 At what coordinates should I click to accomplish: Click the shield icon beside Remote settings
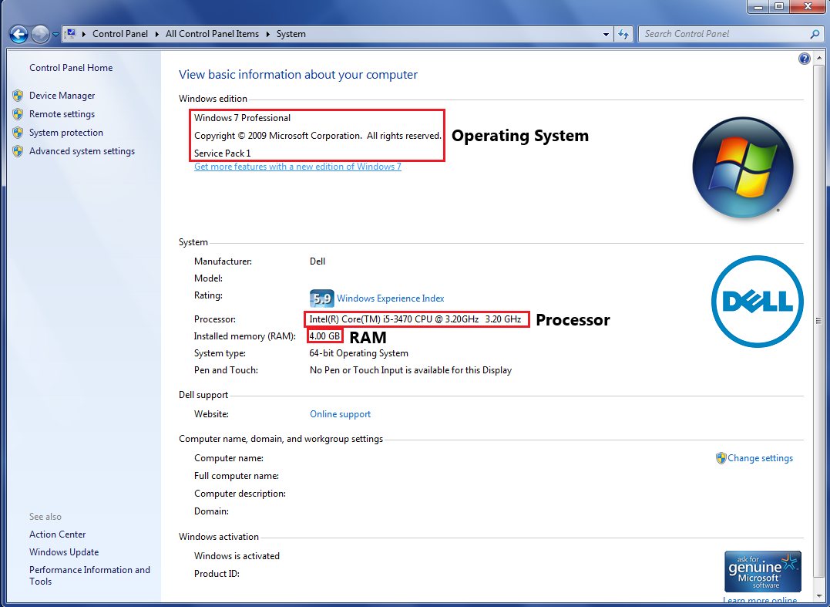[x=18, y=114]
